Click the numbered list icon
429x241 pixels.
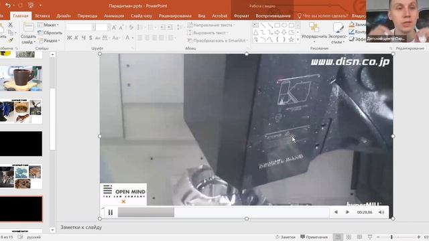click(x=151, y=27)
